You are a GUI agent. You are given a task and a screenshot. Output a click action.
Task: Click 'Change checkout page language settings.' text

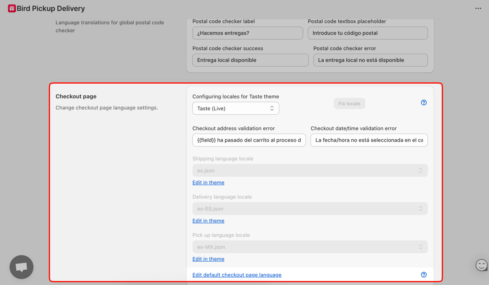click(x=107, y=108)
